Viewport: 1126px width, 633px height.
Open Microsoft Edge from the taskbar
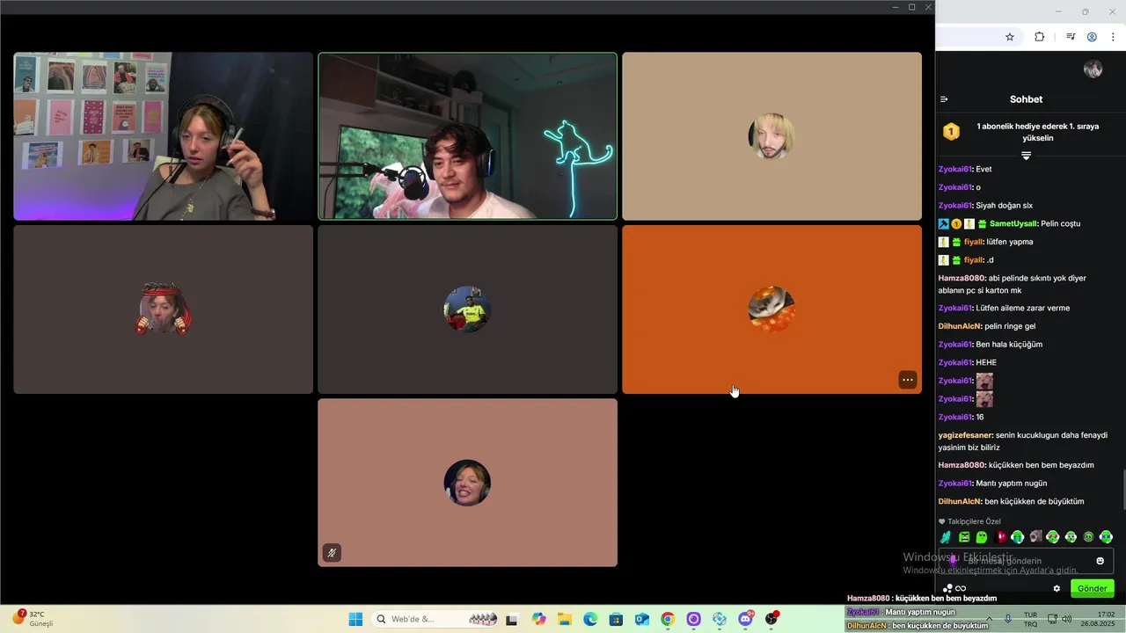pos(590,619)
